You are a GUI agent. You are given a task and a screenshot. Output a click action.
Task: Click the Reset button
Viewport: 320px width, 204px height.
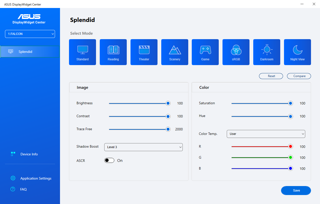(x=271, y=76)
